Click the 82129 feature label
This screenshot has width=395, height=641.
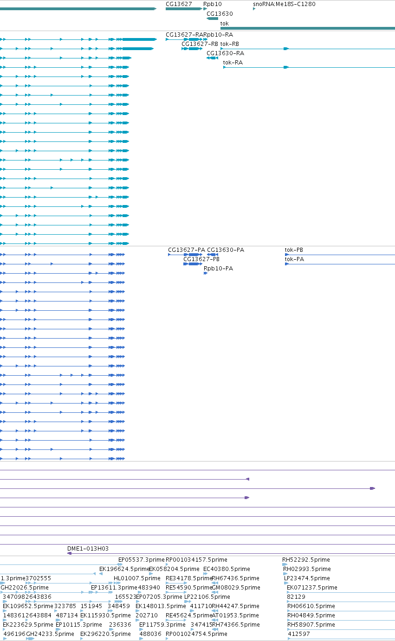tap(296, 596)
